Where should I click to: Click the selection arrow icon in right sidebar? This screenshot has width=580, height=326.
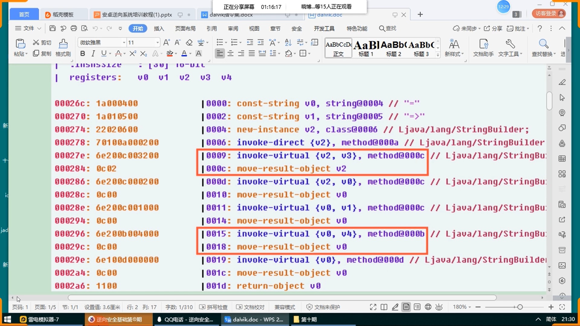(562, 97)
